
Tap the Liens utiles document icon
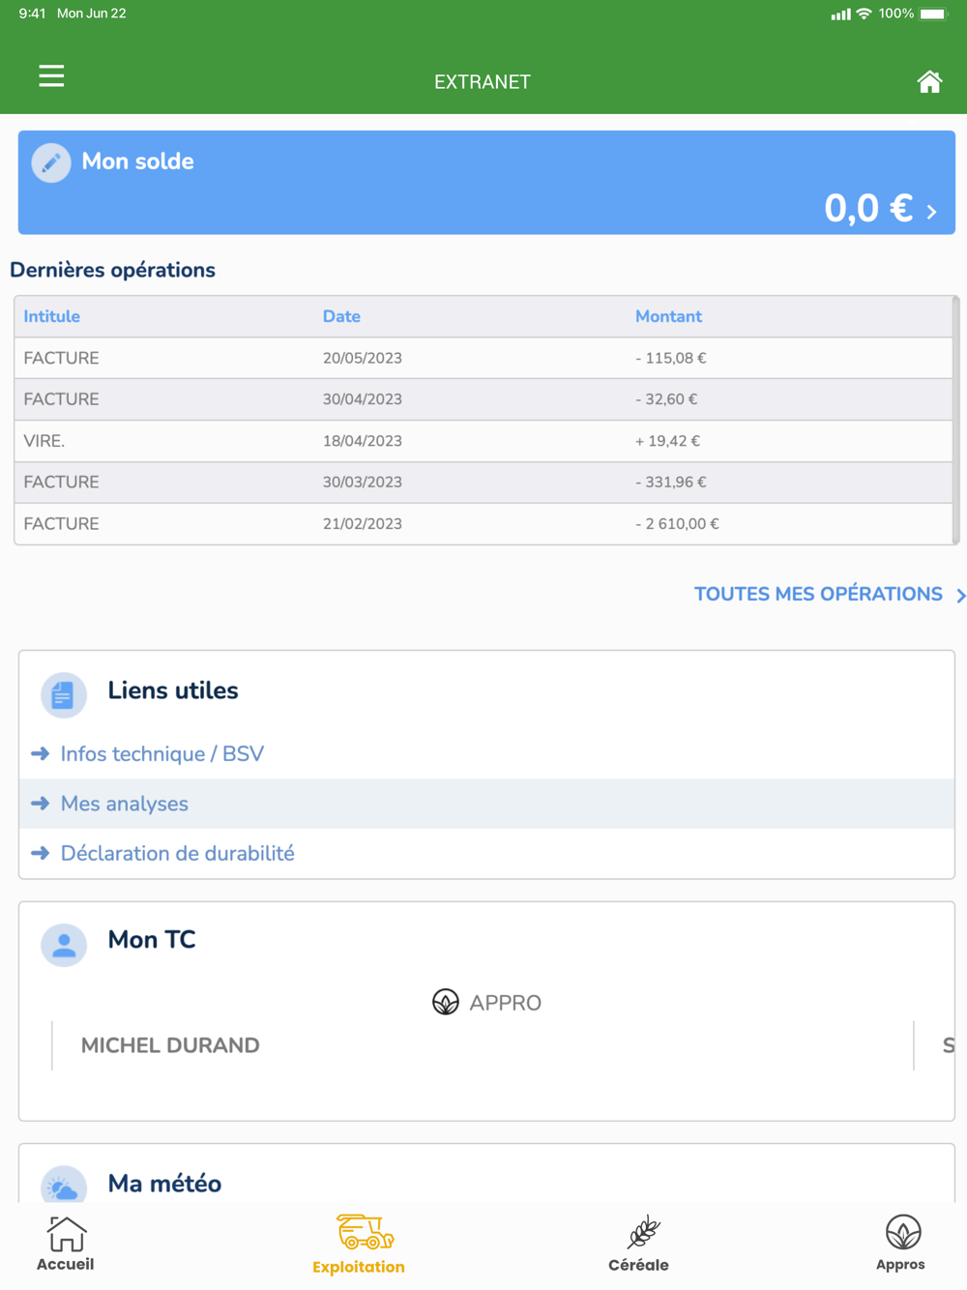click(x=64, y=695)
